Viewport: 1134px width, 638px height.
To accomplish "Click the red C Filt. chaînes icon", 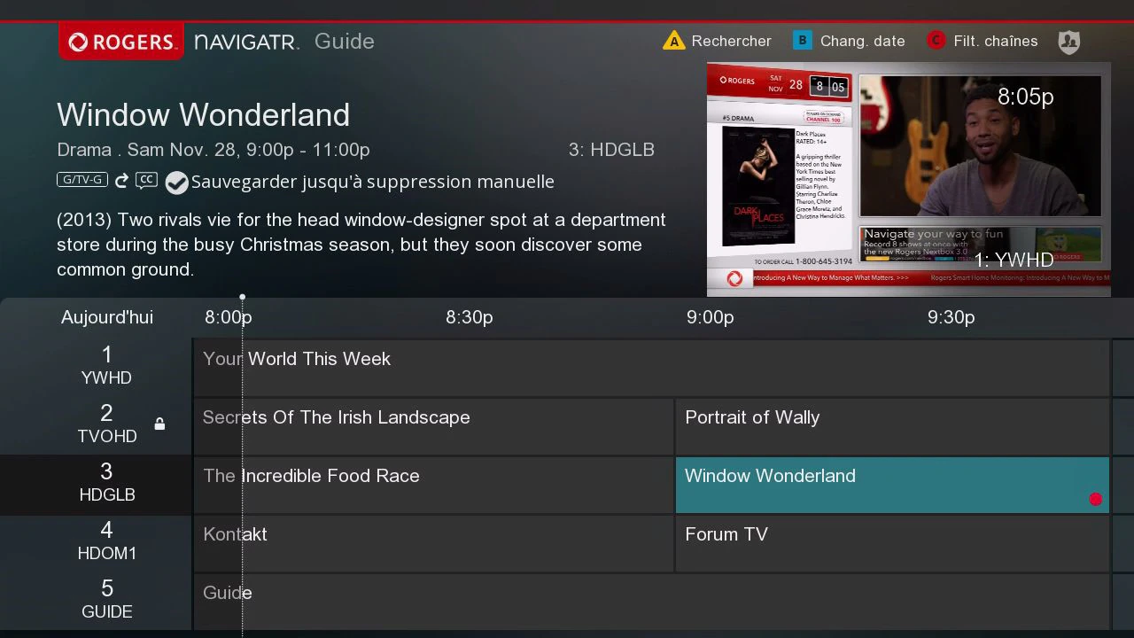I will click(x=936, y=41).
